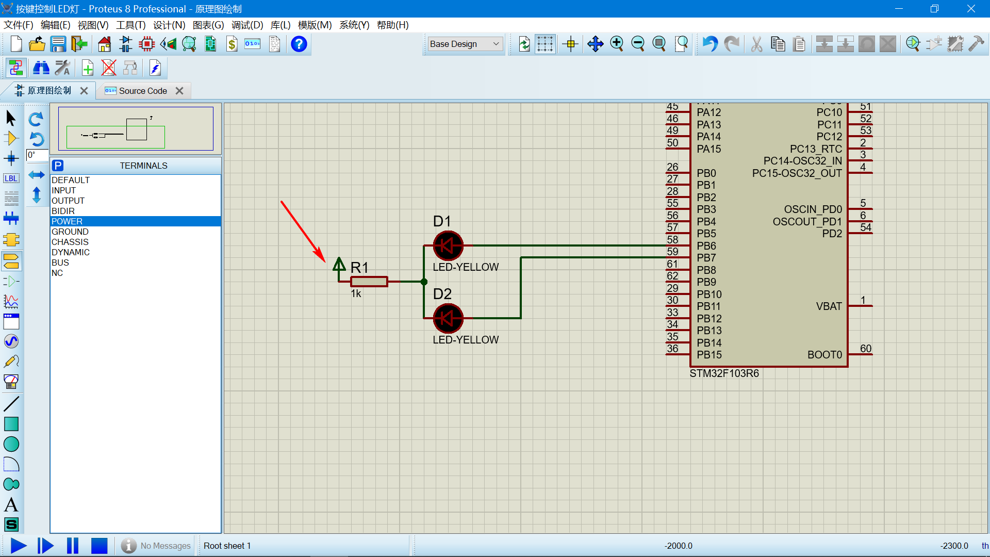The width and height of the screenshot is (990, 557).
Task: Open the blue Help question-mark icon
Action: (299, 44)
